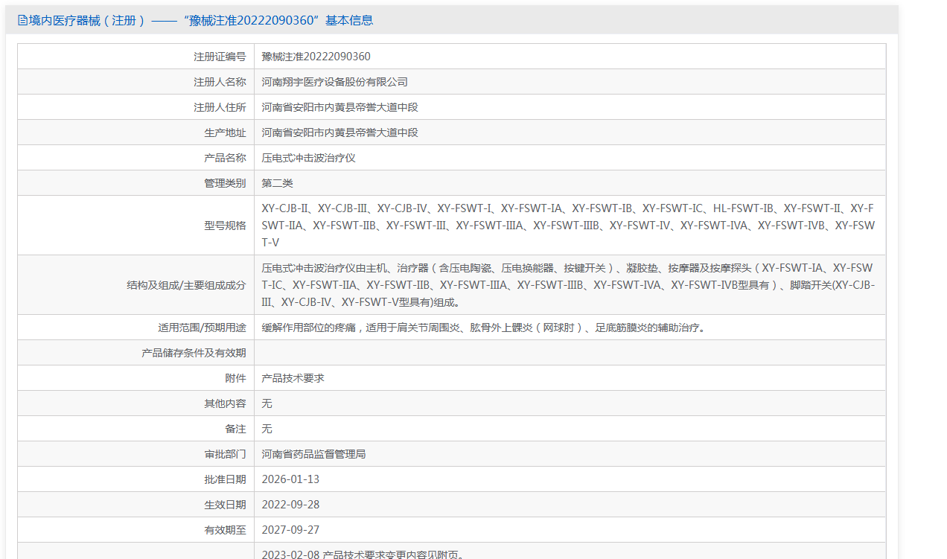Select the label '批准日期'
This screenshot has width=947, height=559.
(x=225, y=479)
